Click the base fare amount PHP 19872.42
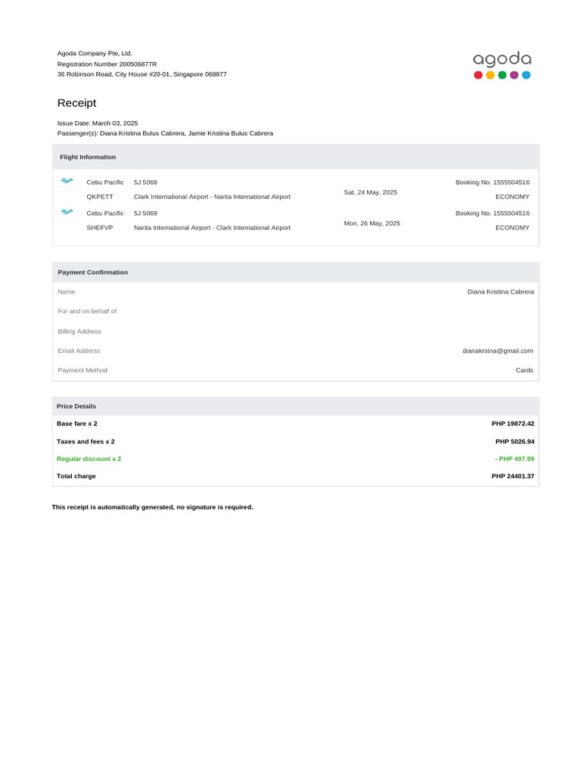This screenshot has height=775, width=581. pyautogui.click(x=513, y=424)
